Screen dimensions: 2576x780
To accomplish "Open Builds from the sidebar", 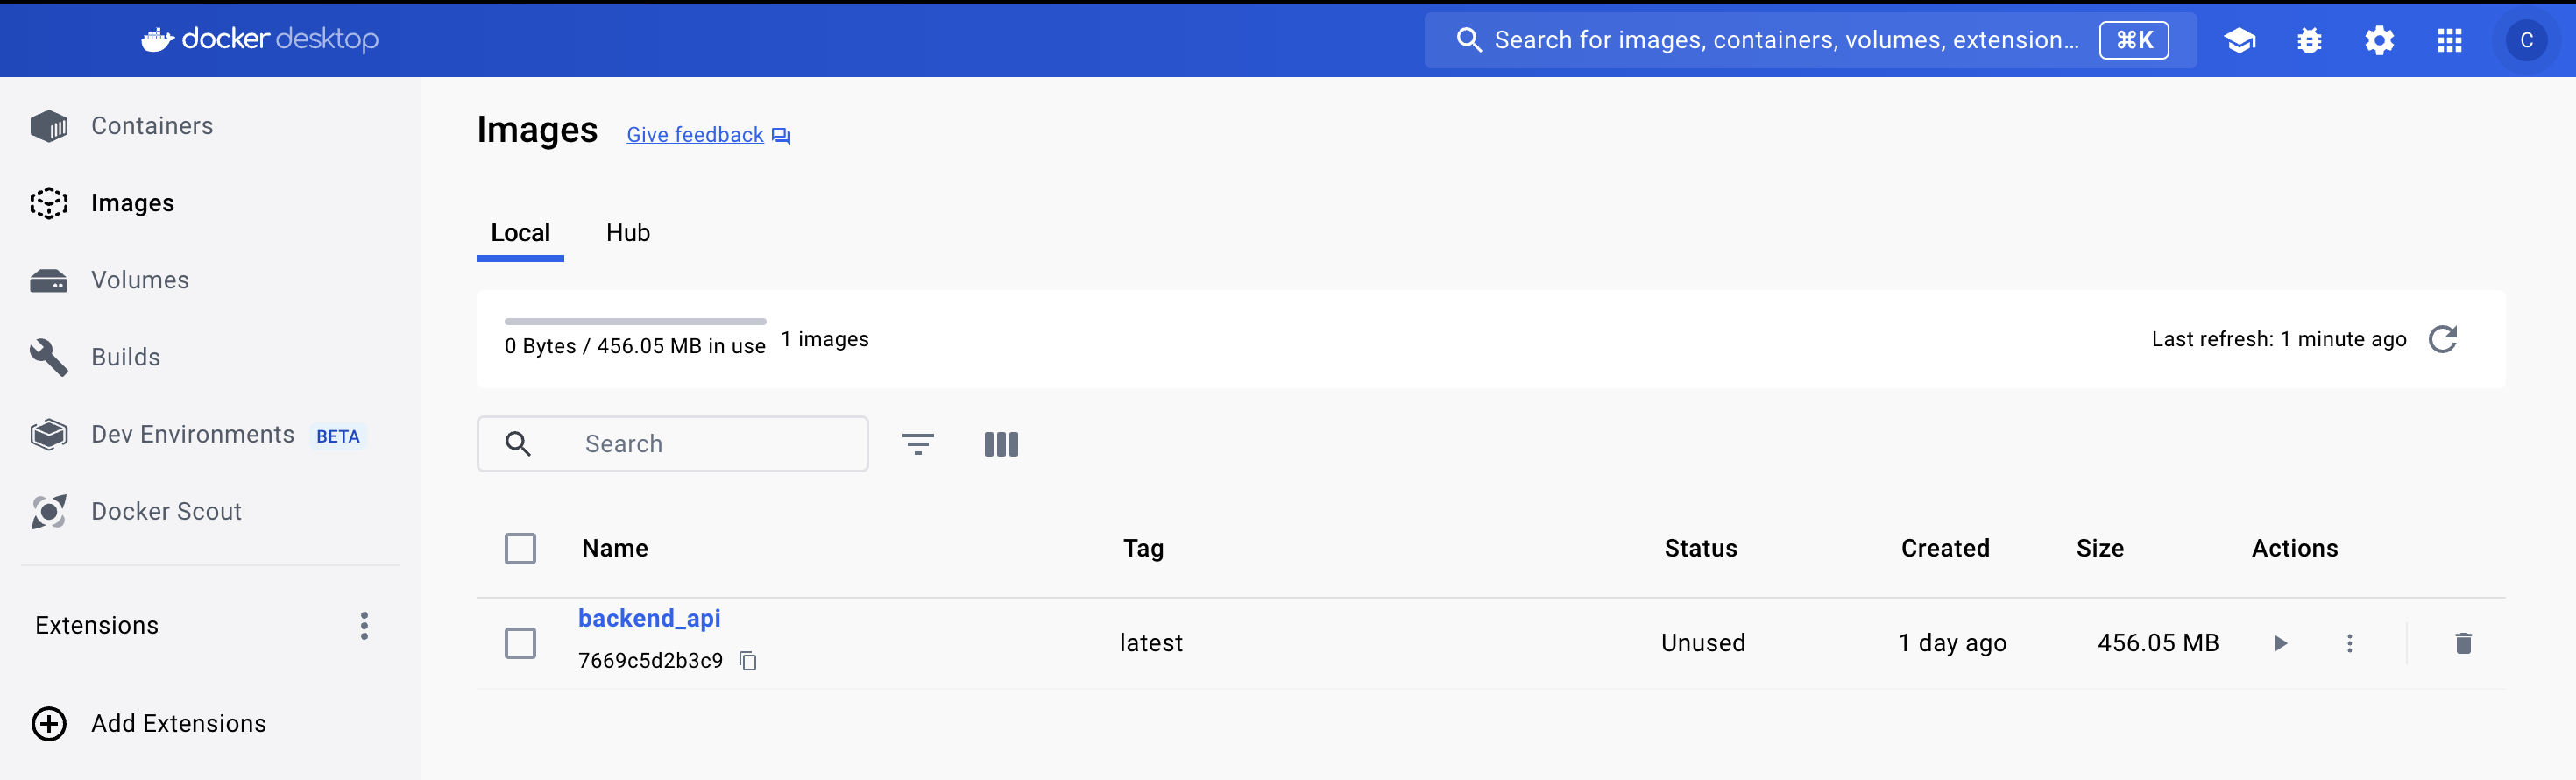I will coord(210,357).
